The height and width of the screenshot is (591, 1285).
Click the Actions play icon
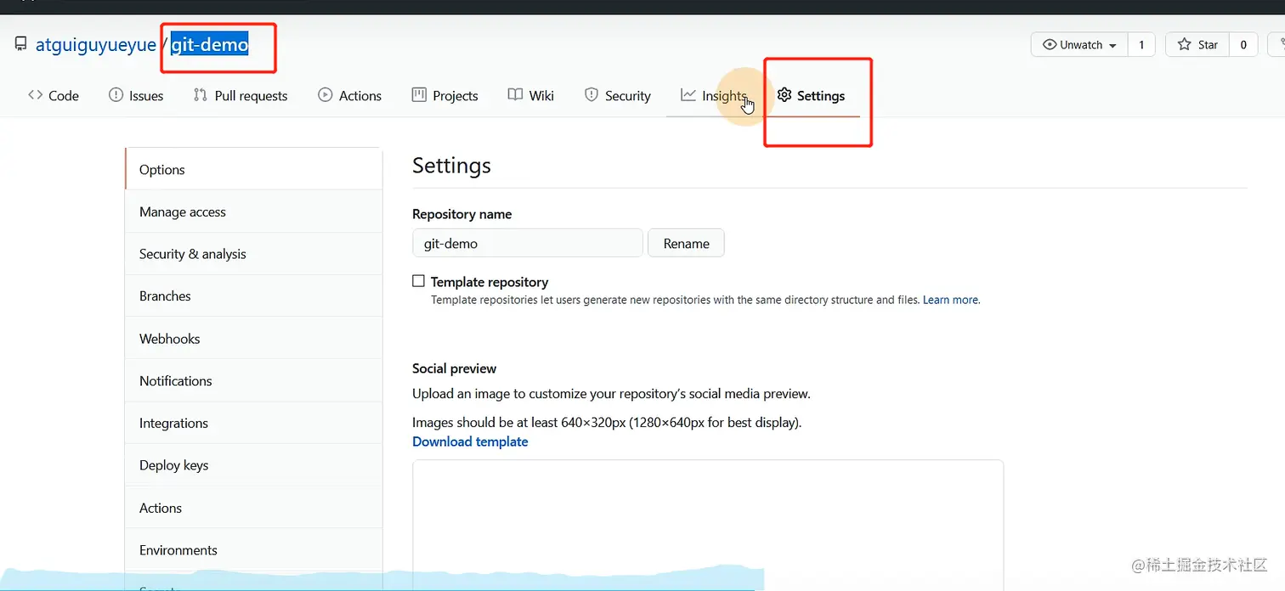325,95
